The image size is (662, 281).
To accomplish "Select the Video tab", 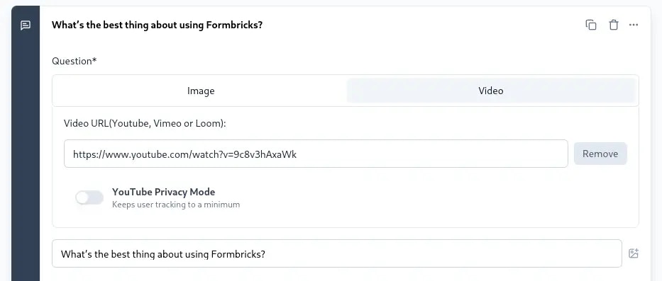I will [490, 91].
